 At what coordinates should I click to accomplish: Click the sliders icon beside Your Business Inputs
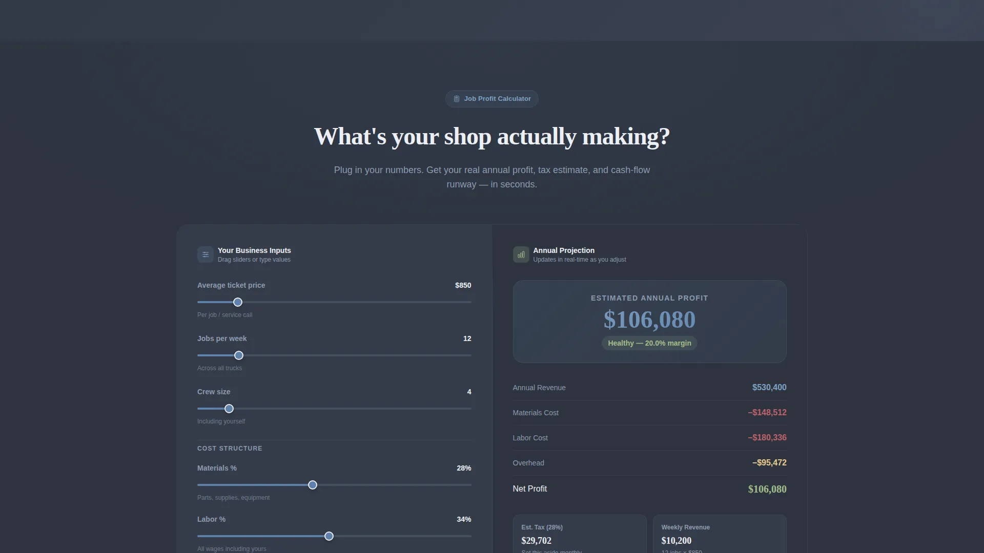click(206, 254)
